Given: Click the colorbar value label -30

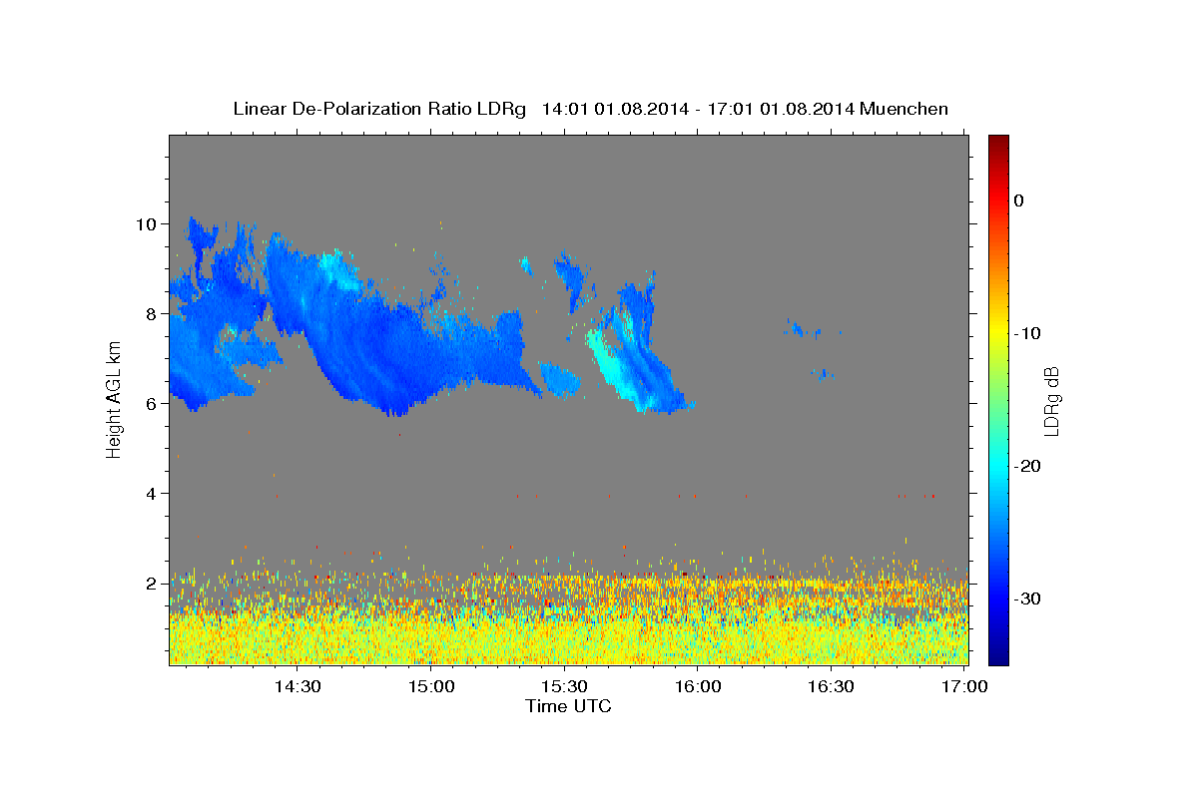Looking at the screenshot, I should [1028, 598].
